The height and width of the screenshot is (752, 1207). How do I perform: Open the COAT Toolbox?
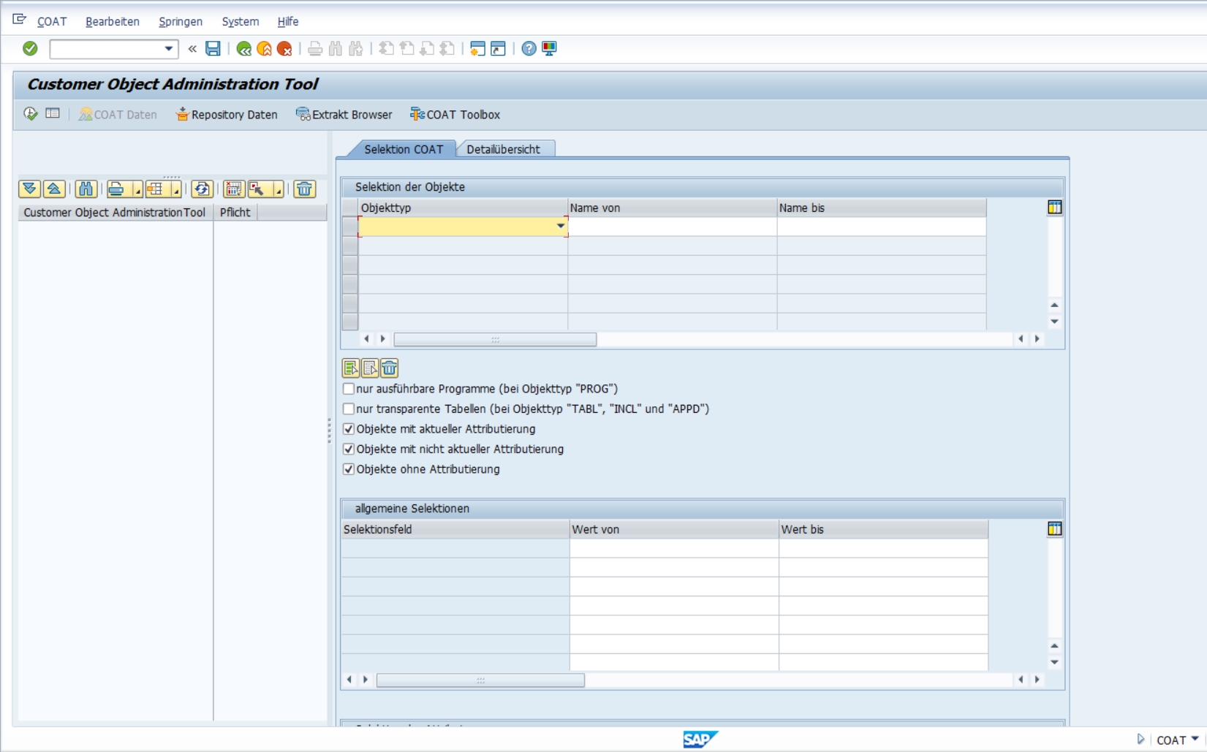click(455, 115)
